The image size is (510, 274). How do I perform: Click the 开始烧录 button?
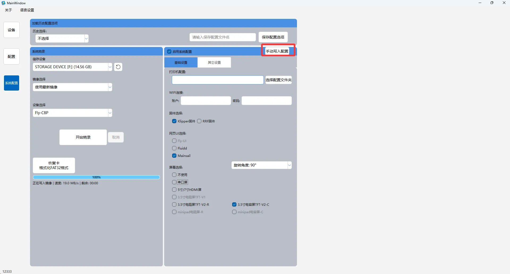click(83, 137)
